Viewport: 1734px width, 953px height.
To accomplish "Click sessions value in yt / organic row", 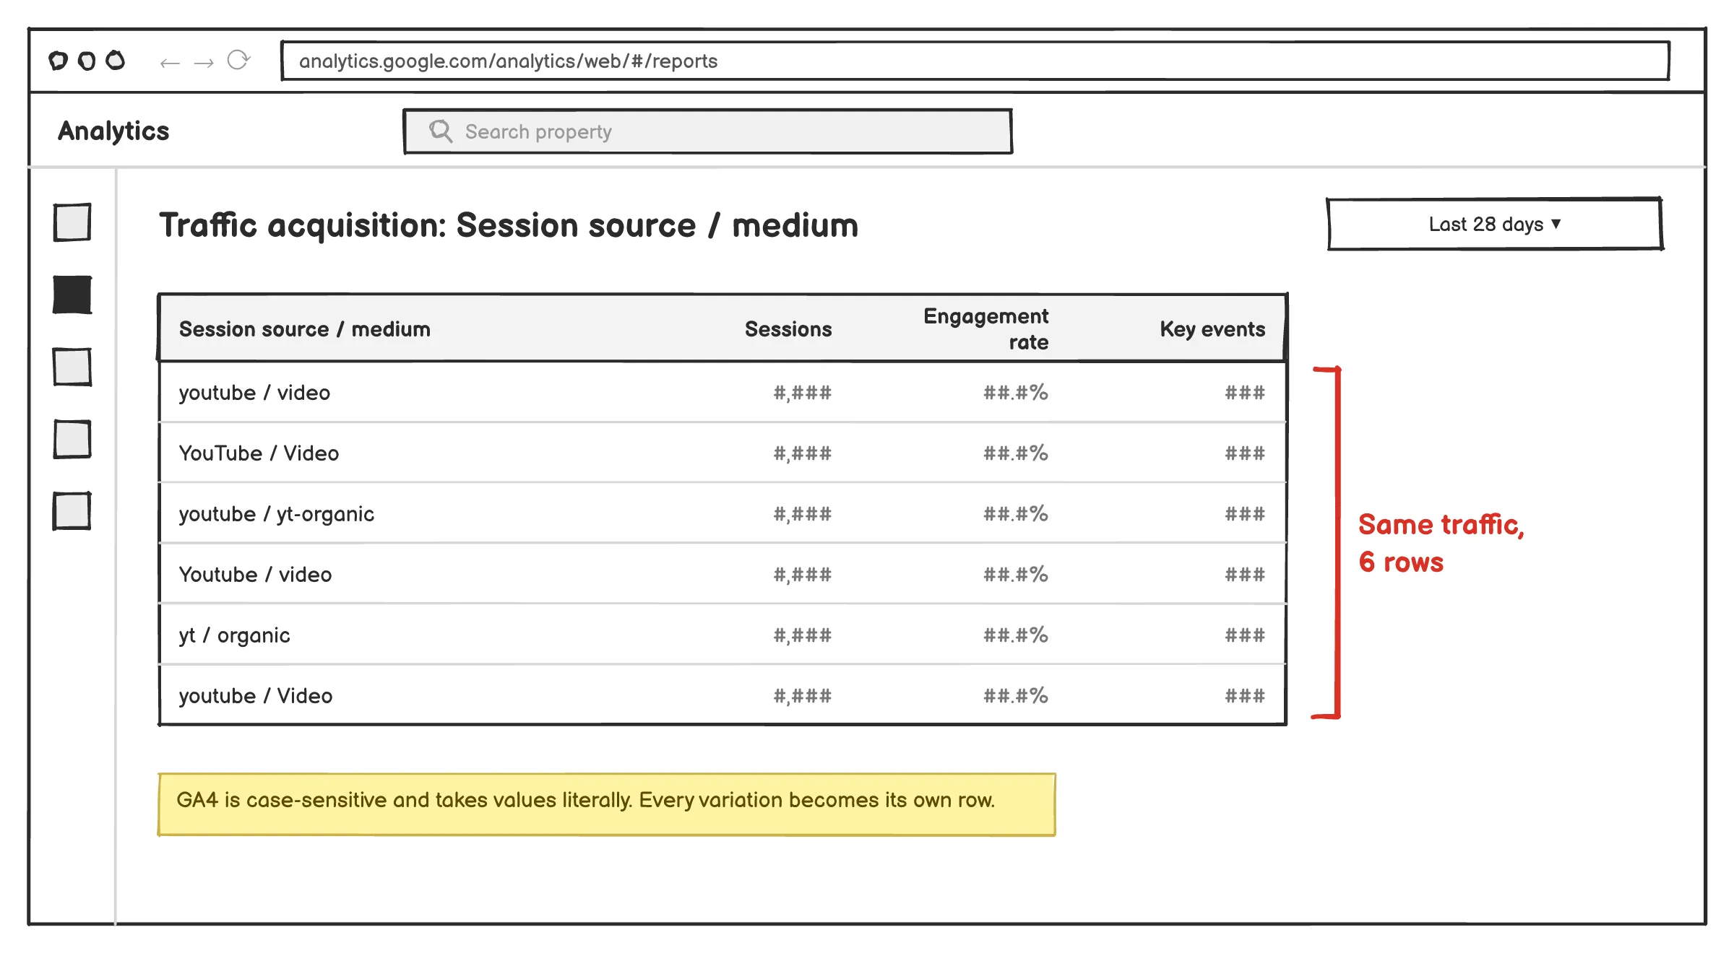I will [803, 635].
